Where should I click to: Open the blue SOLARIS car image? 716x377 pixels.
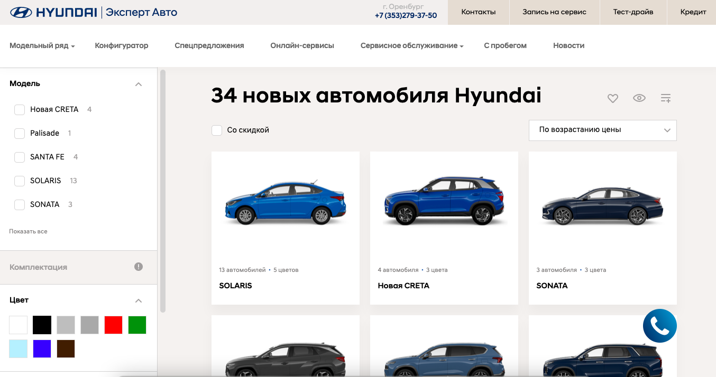pyautogui.click(x=286, y=203)
